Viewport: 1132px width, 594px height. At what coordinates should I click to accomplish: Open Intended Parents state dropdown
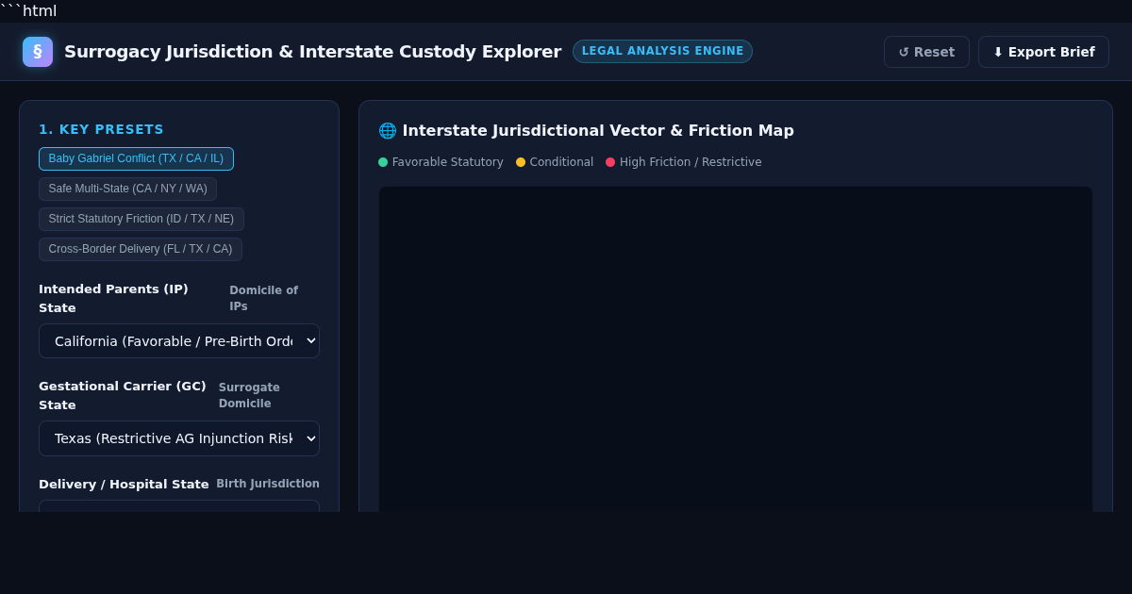click(x=179, y=341)
